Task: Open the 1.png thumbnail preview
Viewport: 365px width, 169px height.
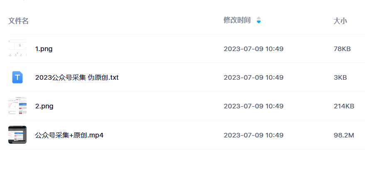Action: pos(17,49)
